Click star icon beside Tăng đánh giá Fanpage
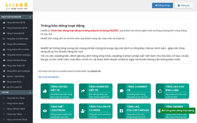Screen dimensions: 197x123 pos(4,71)
